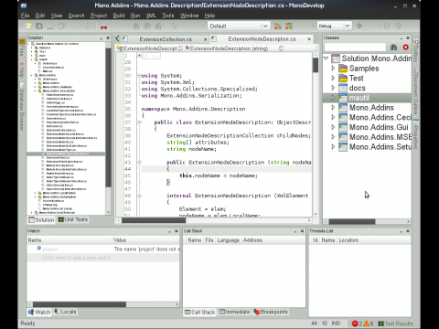Click the run icon right of Debug
The image size is (439, 329).
tap(359, 27)
